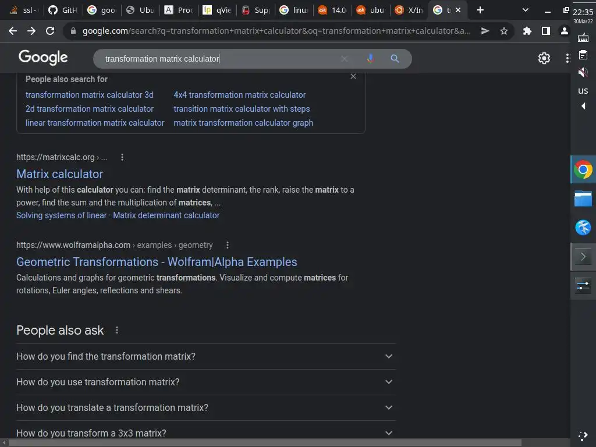
Task: Search 'transition matrix calculator with steps'
Action: pos(242,109)
